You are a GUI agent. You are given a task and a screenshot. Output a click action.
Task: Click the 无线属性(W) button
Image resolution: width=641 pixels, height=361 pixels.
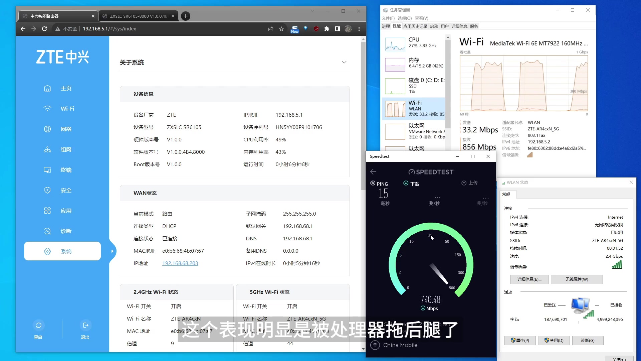coord(577,279)
